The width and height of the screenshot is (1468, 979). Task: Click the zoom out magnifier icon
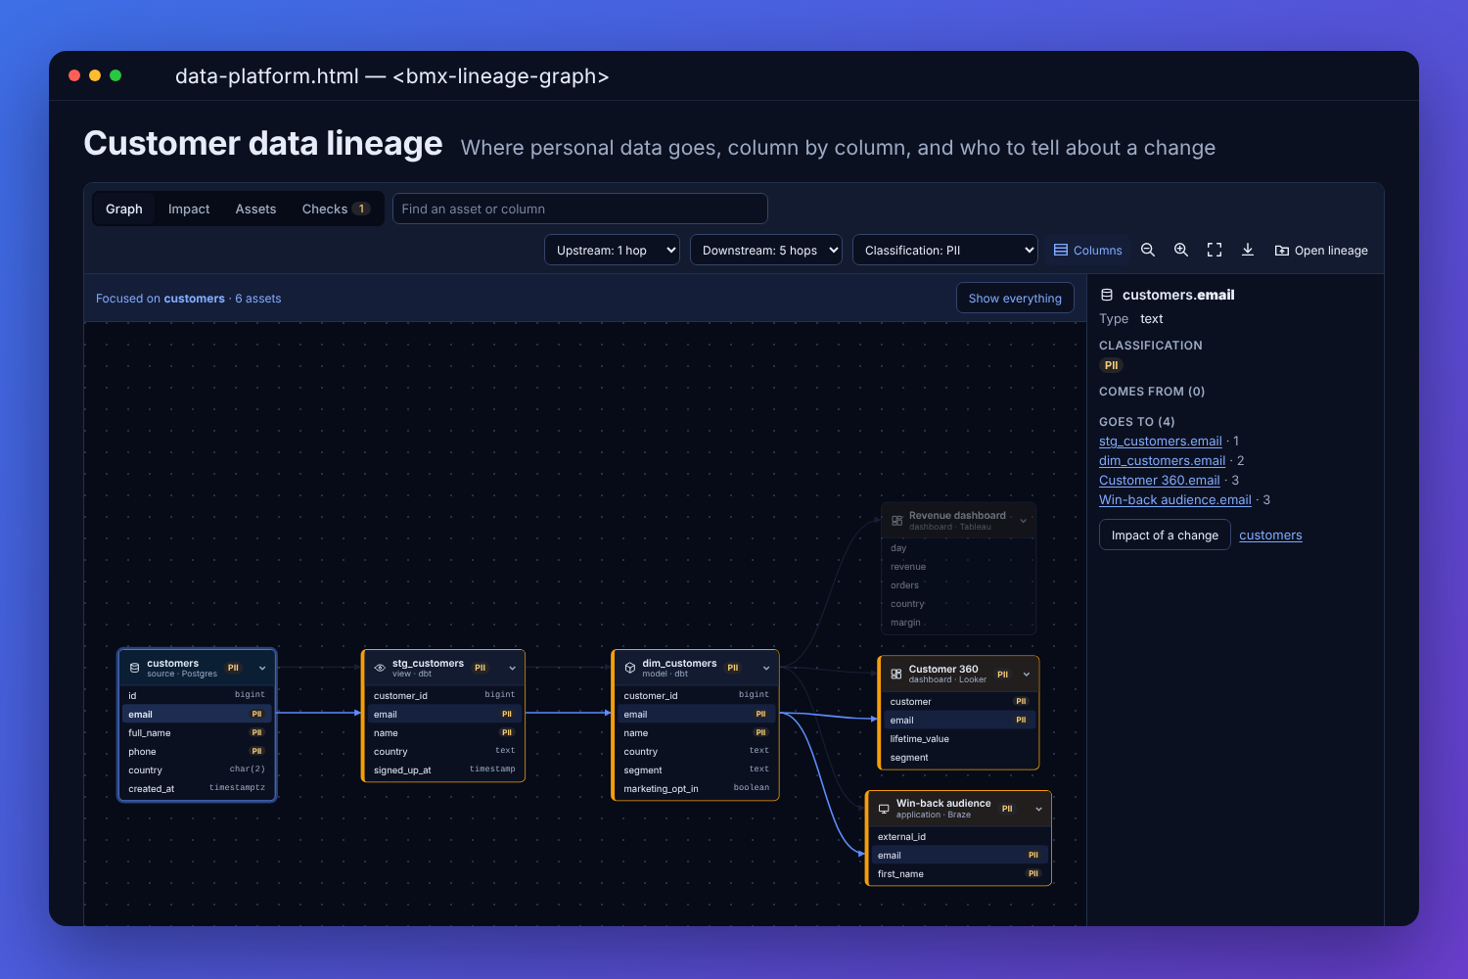point(1148,250)
